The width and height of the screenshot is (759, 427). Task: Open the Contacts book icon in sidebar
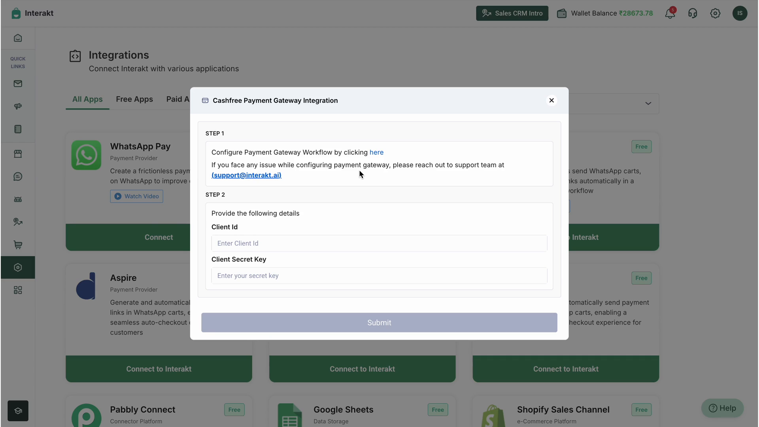18,129
